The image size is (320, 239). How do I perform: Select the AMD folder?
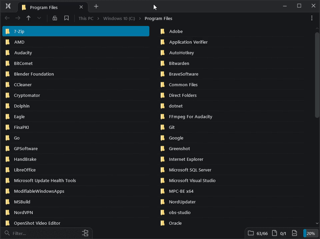tap(76, 42)
